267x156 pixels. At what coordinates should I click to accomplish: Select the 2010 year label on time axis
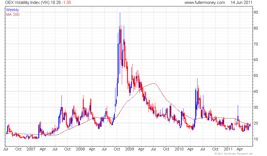[x=179, y=149]
